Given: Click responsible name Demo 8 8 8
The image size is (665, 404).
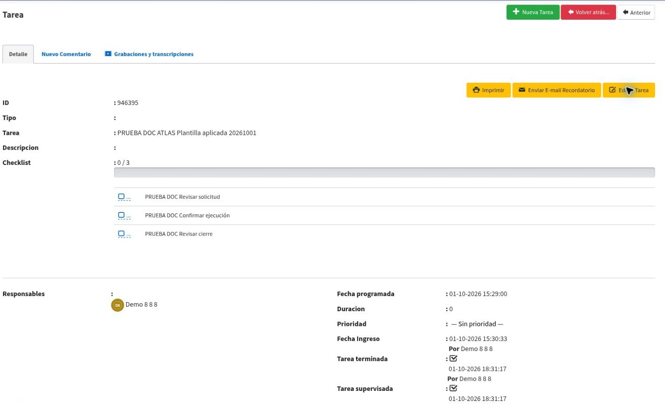Looking at the screenshot, I should point(141,305).
